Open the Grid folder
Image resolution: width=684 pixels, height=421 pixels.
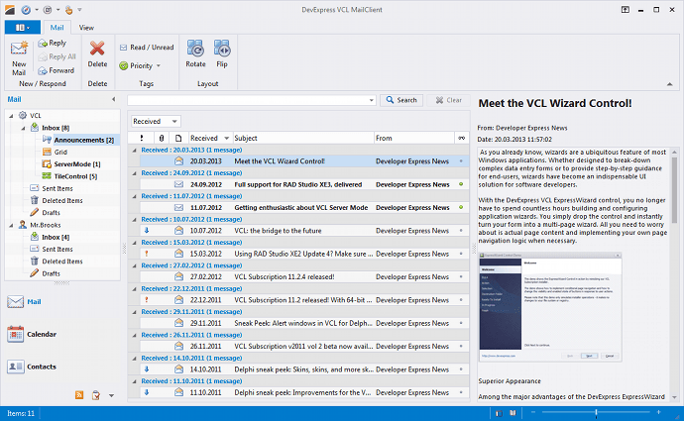point(60,153)
